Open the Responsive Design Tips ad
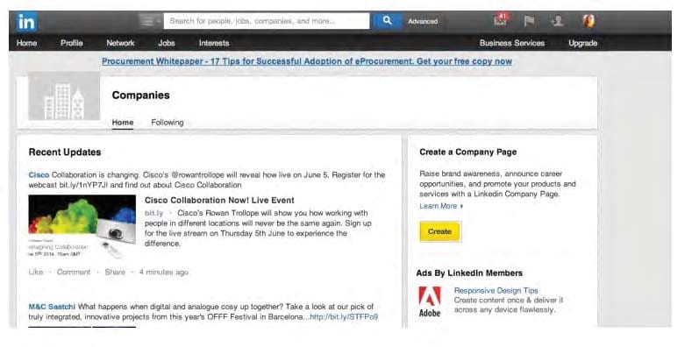This screenshot has height=347, width=699. [496, 290]
